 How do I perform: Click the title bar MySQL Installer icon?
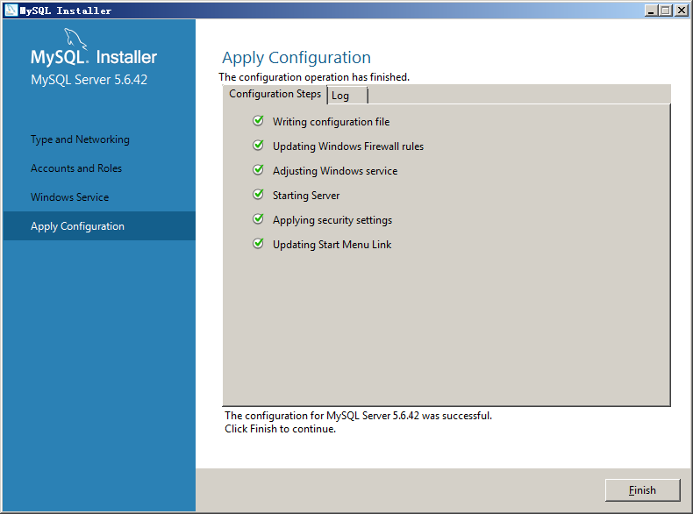click(x=11, y=10)
